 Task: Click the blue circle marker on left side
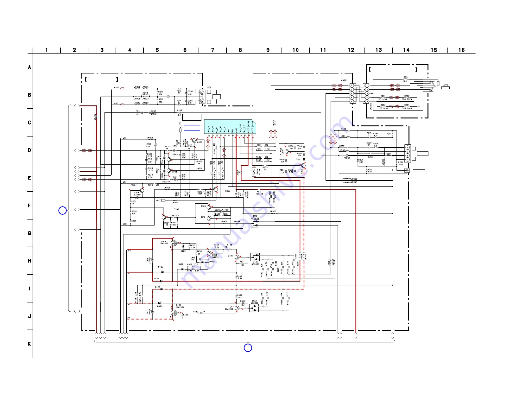coord(63,210)
